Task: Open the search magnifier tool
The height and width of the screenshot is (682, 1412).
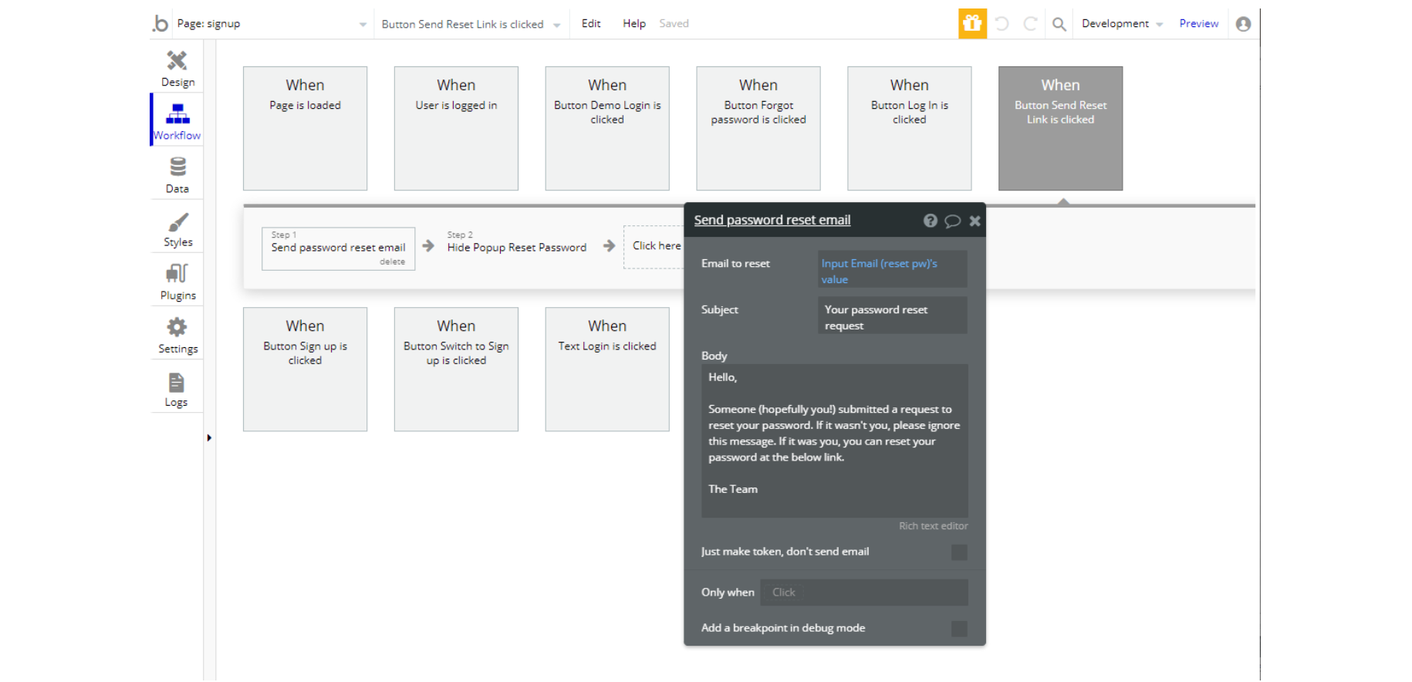Action: [1059, 24]
